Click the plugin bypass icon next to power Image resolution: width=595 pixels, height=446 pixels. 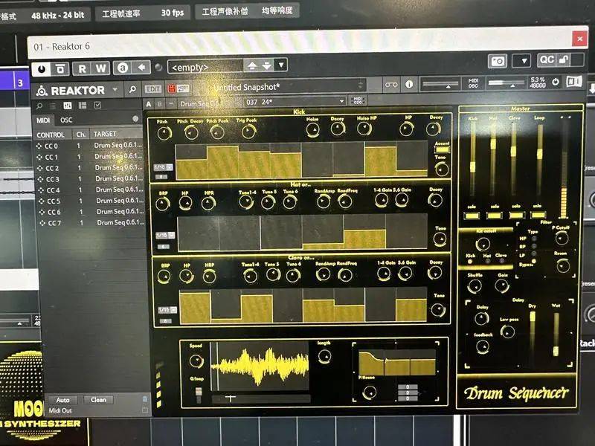[x=60, y=68]
